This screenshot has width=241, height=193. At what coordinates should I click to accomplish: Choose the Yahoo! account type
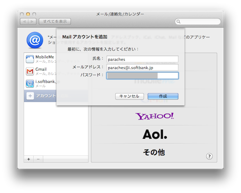pos(154,116)
